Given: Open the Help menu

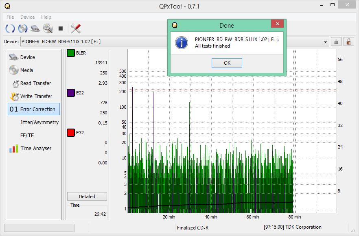Looking at the screenshot, I should 46,17.
